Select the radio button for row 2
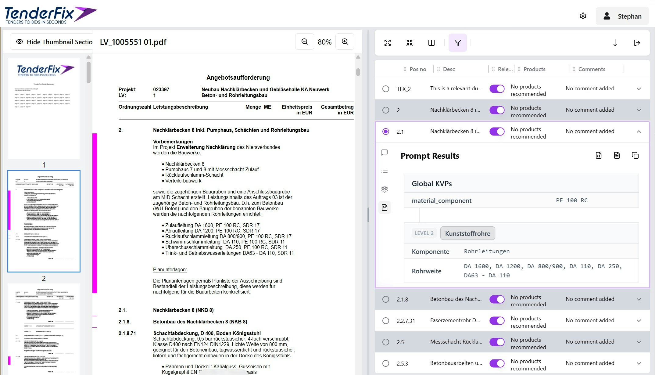The width and height of the screenshot is (655, 375). coord(385,110)
